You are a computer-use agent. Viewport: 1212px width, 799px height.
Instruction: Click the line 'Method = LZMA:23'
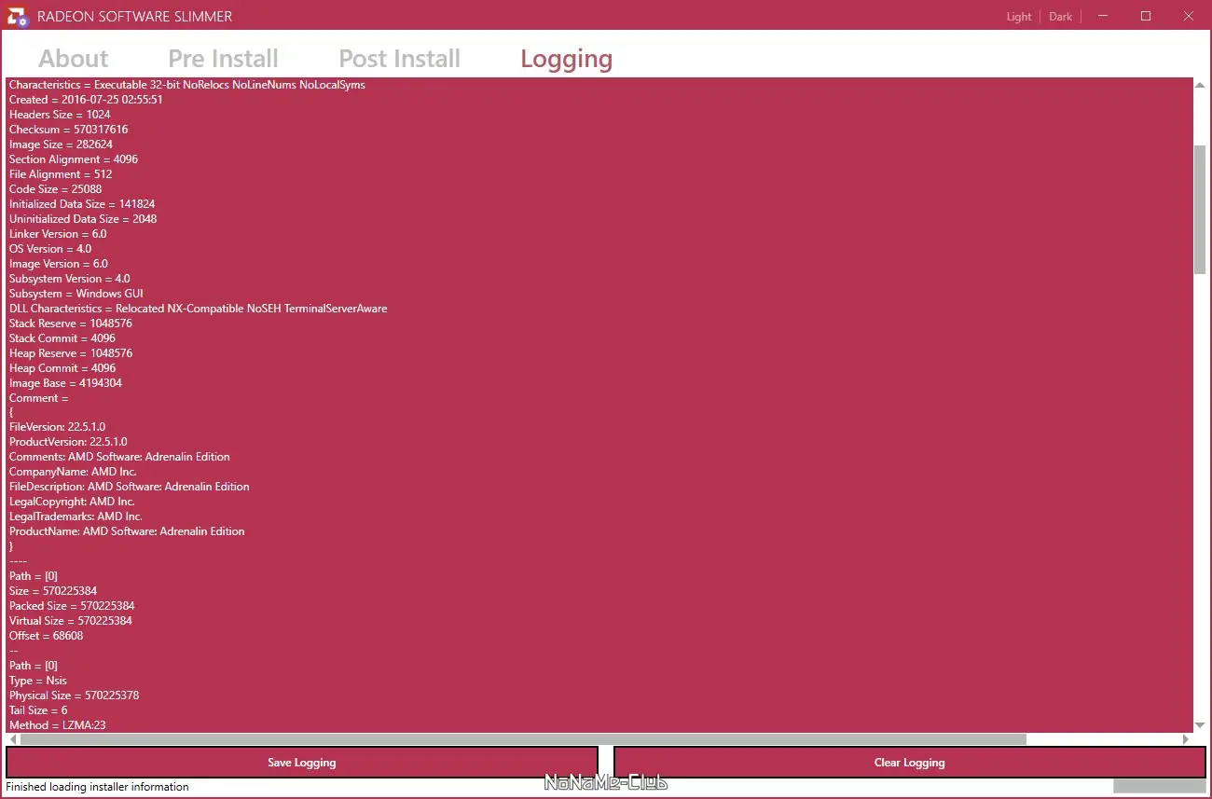coord(57,725)
